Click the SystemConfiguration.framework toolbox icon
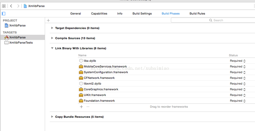Image resolution: width=255 pixels, height=131 pixels. pos(81,72)
